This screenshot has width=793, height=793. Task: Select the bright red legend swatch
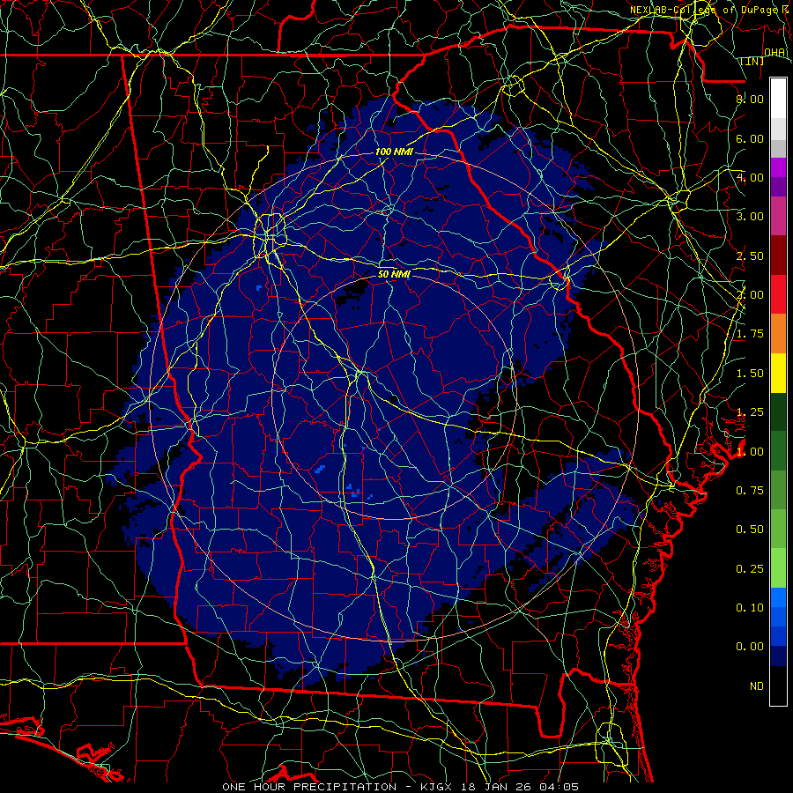pos(778,295)
